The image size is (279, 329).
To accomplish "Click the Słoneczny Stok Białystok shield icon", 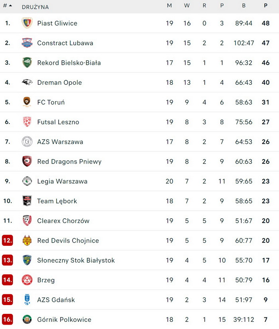I will pyautogui.click(x=27, y=260).
